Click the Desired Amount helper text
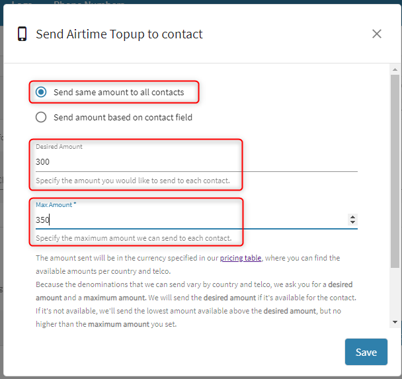This screenshot has width=402, height=379. [132, 181]
